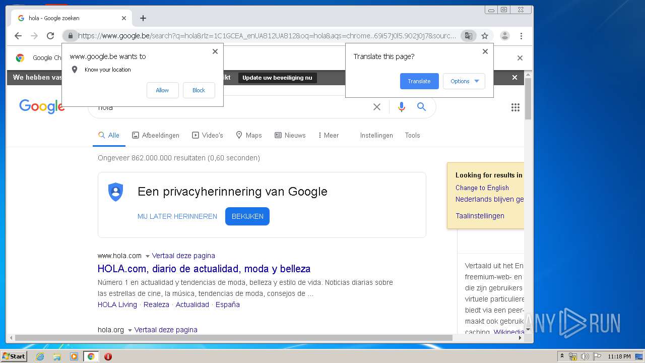
Task: Open HOLA Living sitelink
Action: pyautogui.click(x=117, y=305)
